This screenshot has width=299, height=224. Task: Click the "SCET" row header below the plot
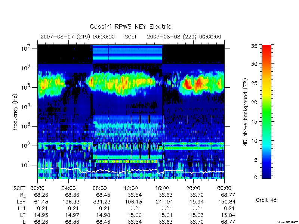(19, 189)
